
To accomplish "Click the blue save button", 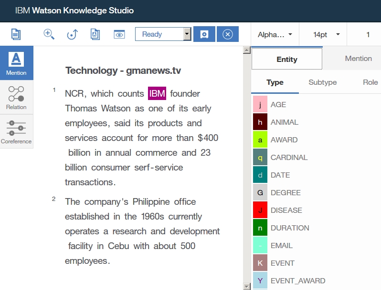I will tap(204, 34).
